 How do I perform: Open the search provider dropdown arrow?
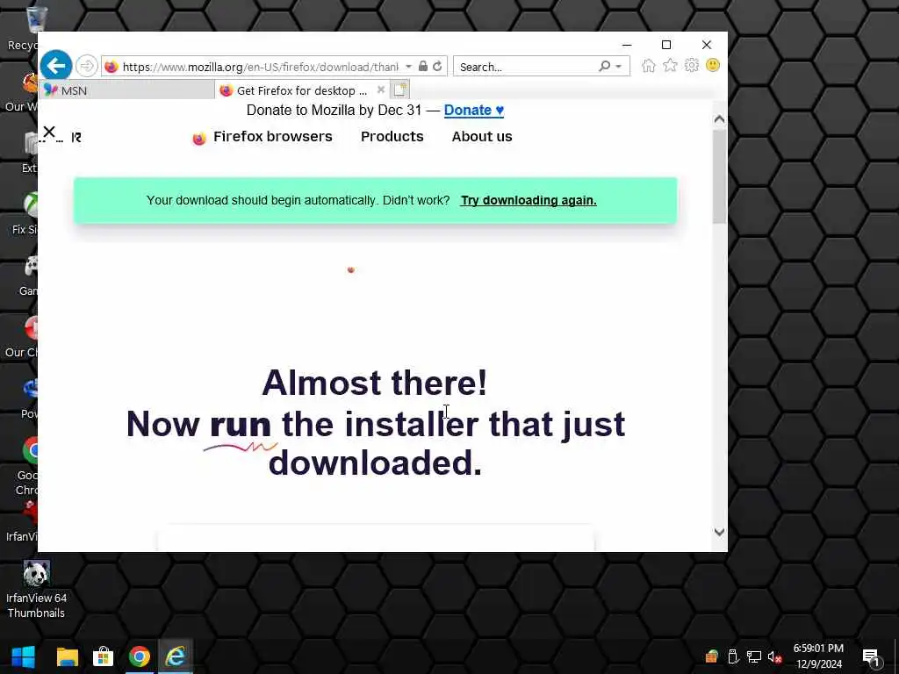[618, 67]
